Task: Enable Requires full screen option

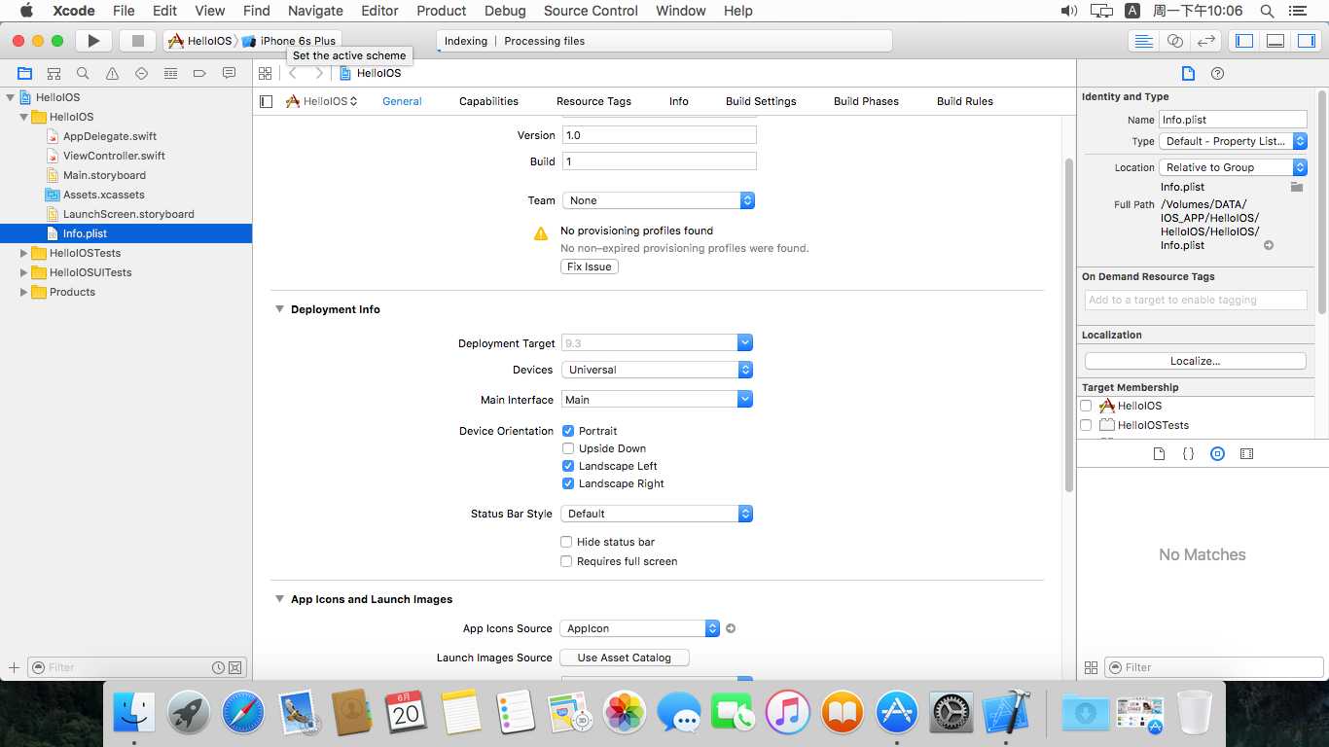Action: 566,561
